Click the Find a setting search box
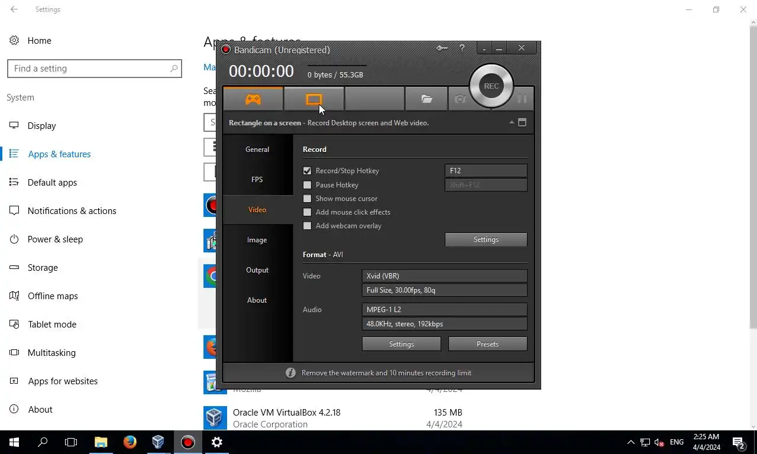Viewport: 757px width, 454px height. point(95,69)
